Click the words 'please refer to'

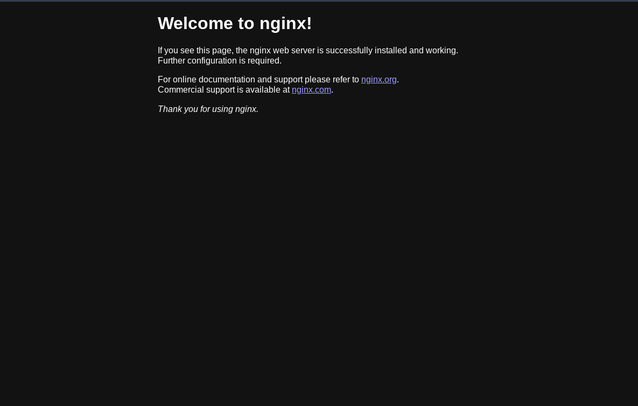332,80
